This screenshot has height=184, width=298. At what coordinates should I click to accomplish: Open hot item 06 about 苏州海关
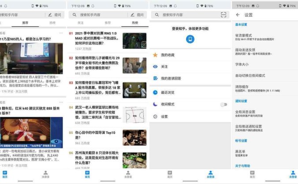(108, 159)
